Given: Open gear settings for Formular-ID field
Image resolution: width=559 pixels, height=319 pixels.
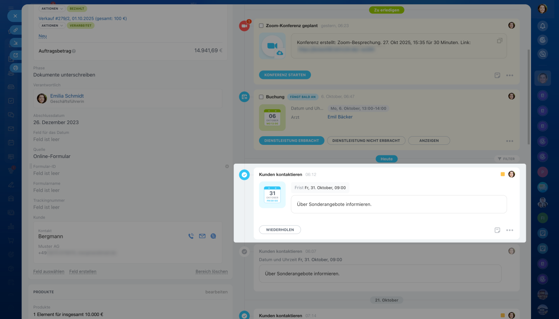Looking at the screenshot, I should [x=227, y=166].
